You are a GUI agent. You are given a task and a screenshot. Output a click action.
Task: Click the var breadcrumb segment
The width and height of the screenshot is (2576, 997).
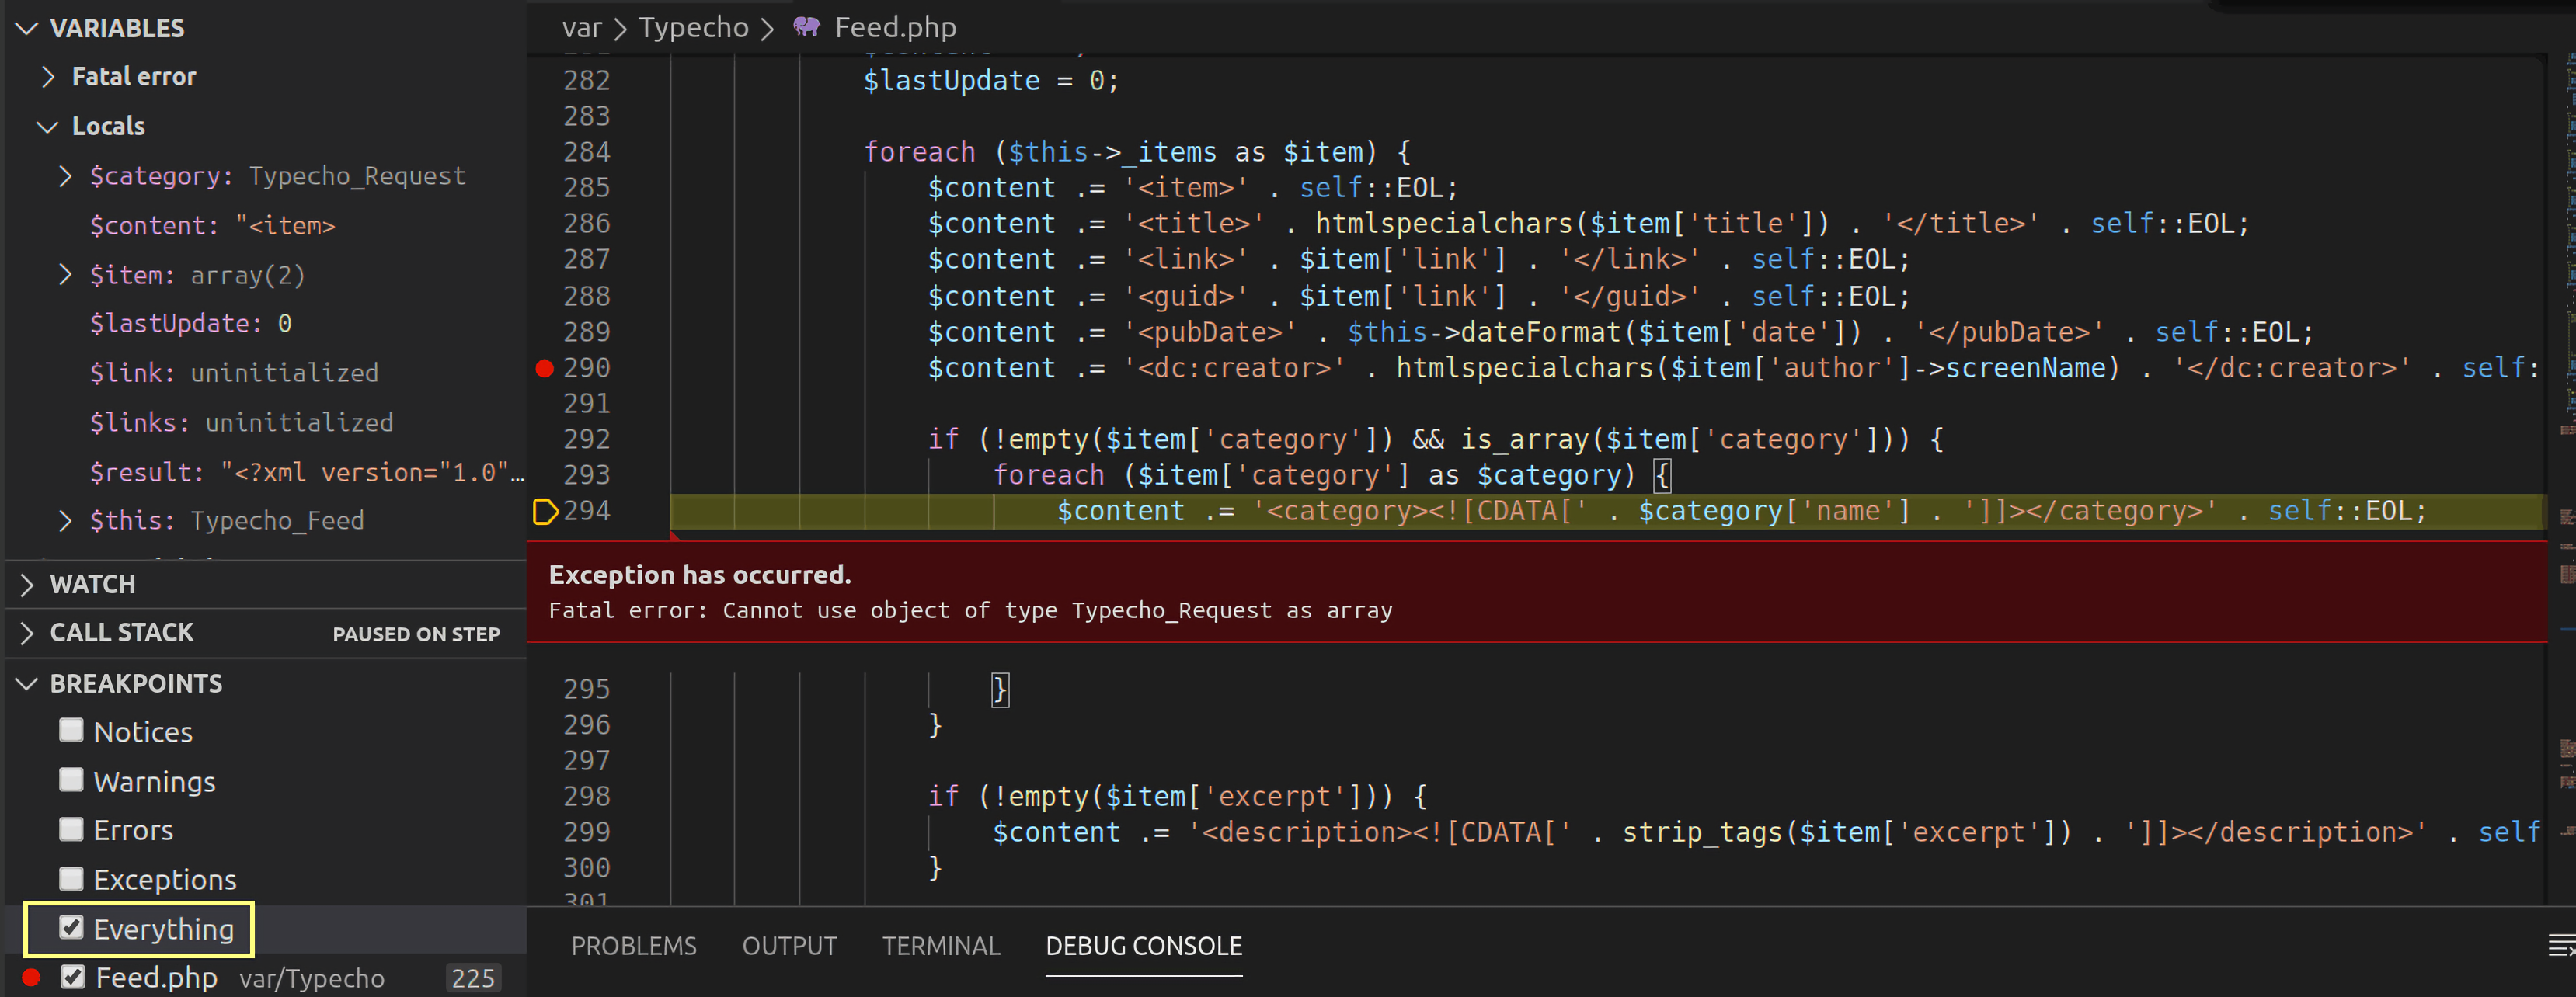582,27
